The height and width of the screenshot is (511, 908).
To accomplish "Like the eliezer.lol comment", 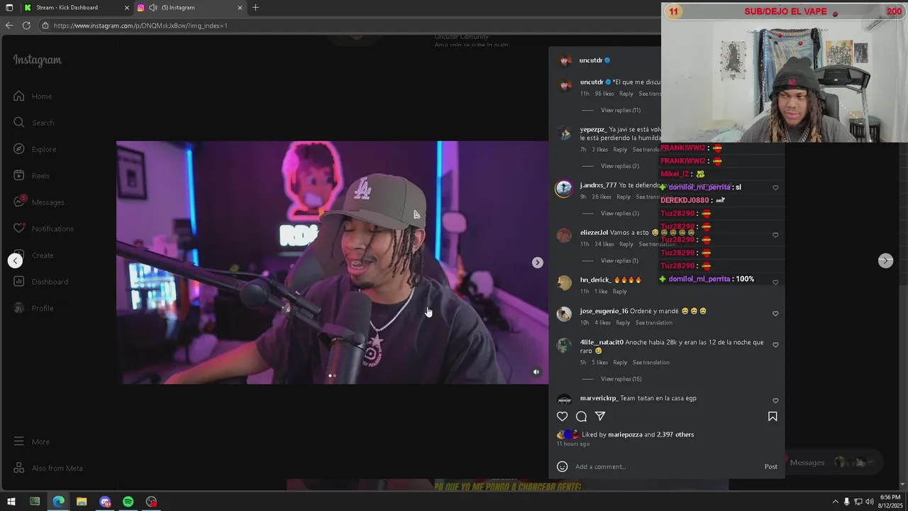I will click(x=775, y=235).
